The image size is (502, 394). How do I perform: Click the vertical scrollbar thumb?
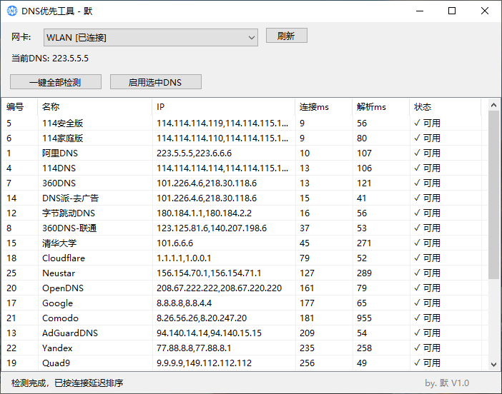click(493, 195)
